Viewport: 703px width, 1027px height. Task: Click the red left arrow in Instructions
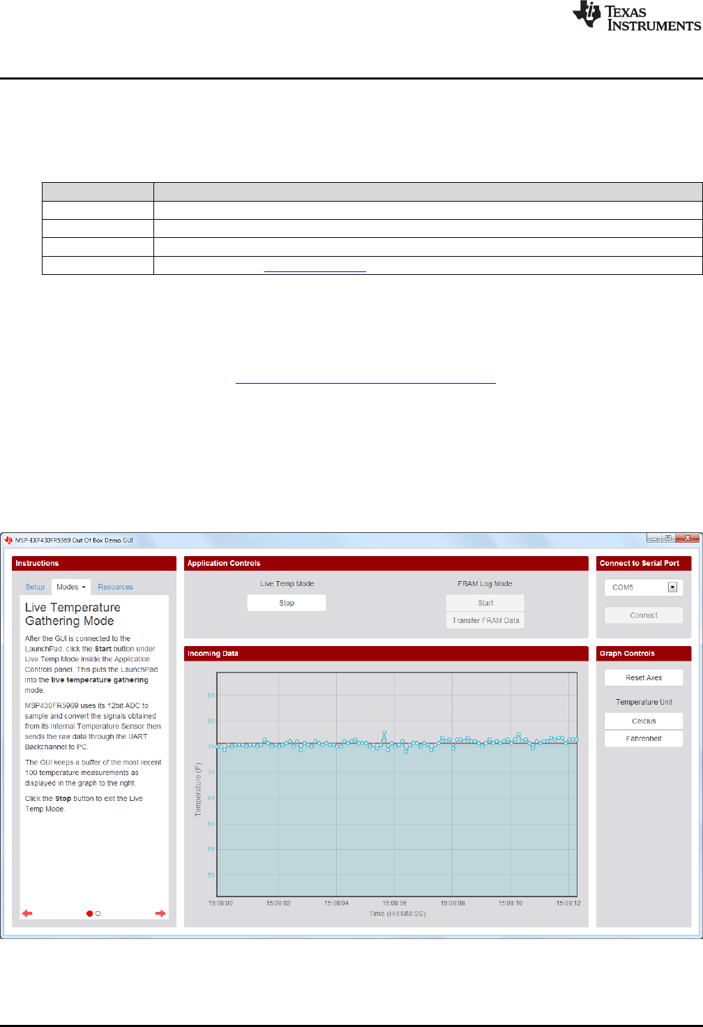27,913
